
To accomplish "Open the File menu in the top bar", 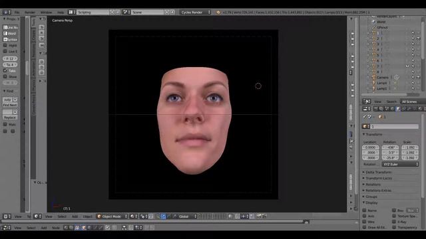I will tap(17, 13).
